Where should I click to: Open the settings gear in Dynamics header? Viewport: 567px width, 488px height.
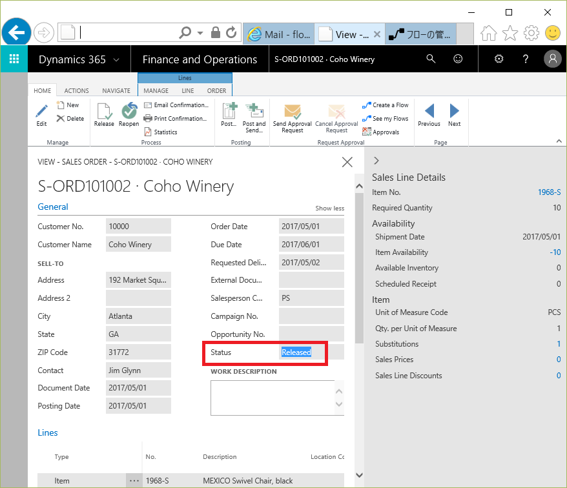[499, 59]
